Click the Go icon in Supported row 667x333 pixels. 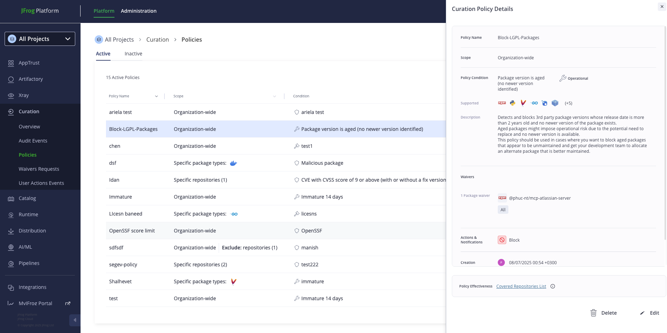click(534, 103)
